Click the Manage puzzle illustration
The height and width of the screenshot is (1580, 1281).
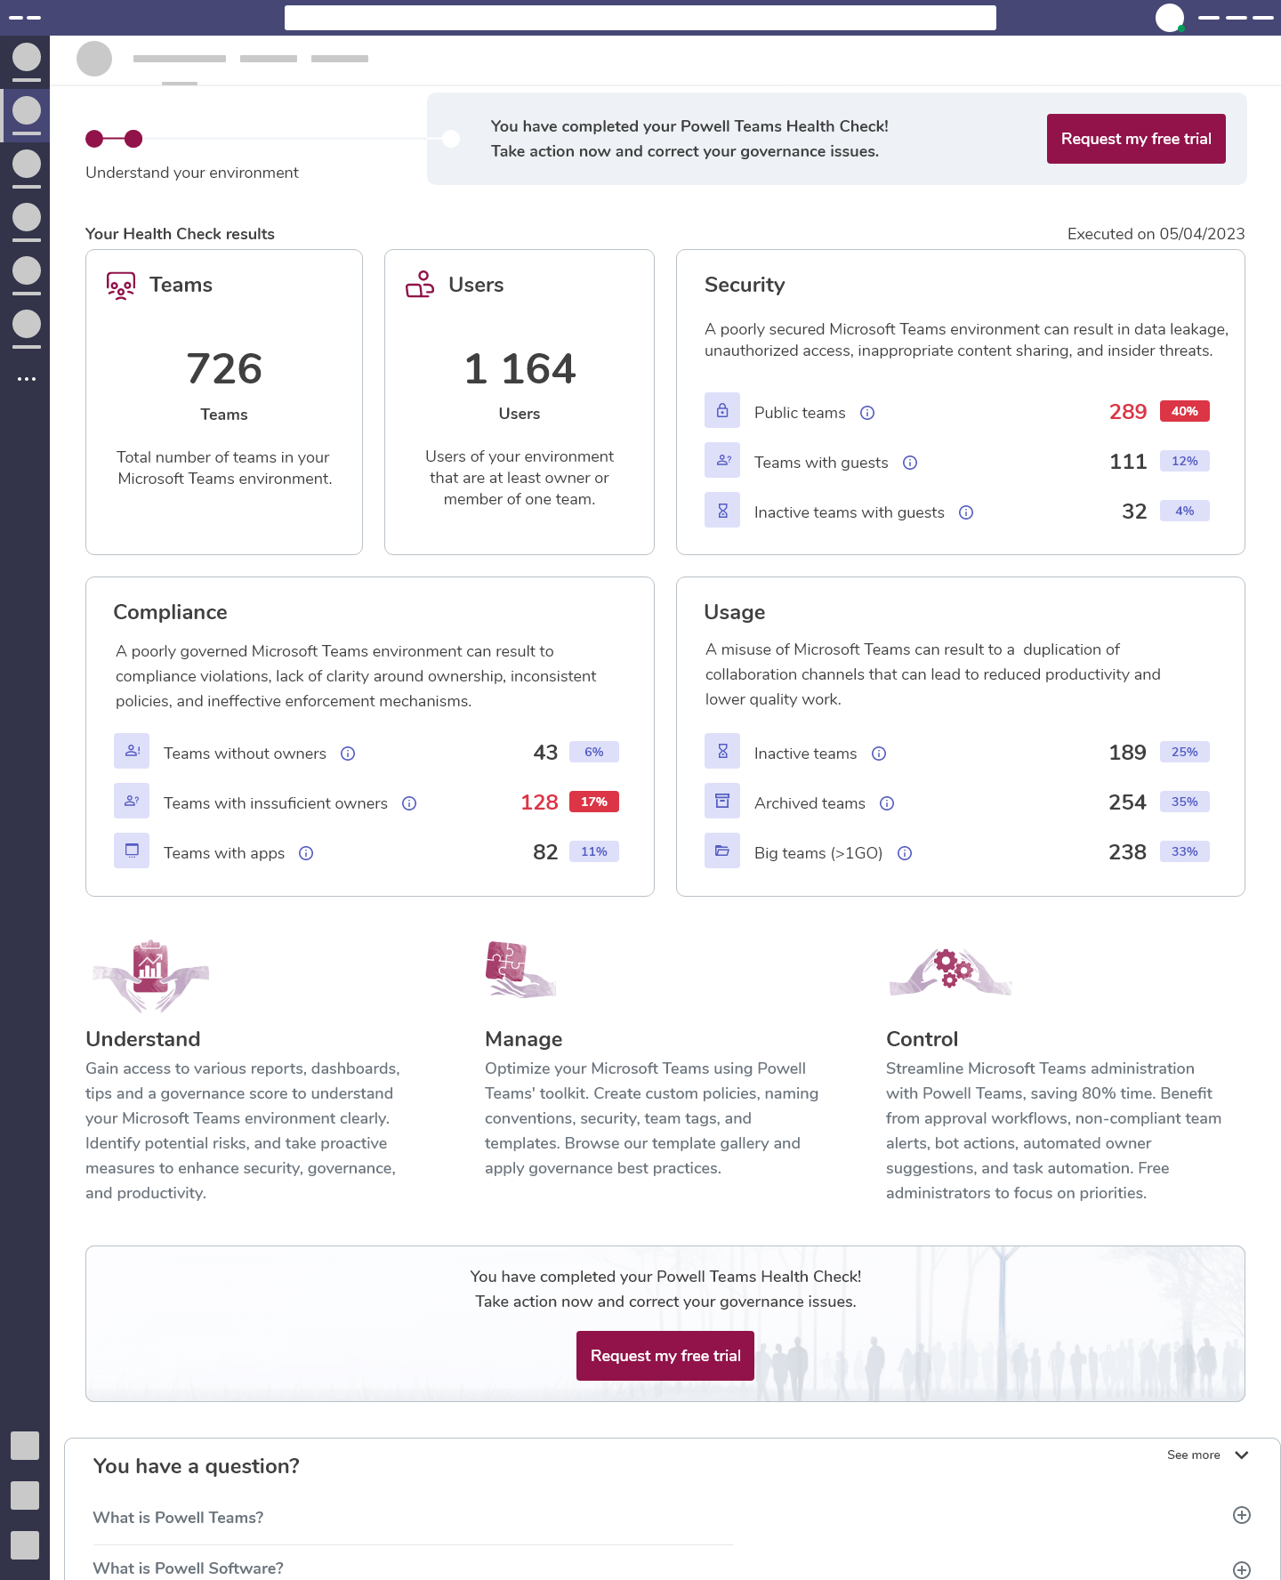click(520, 969)
